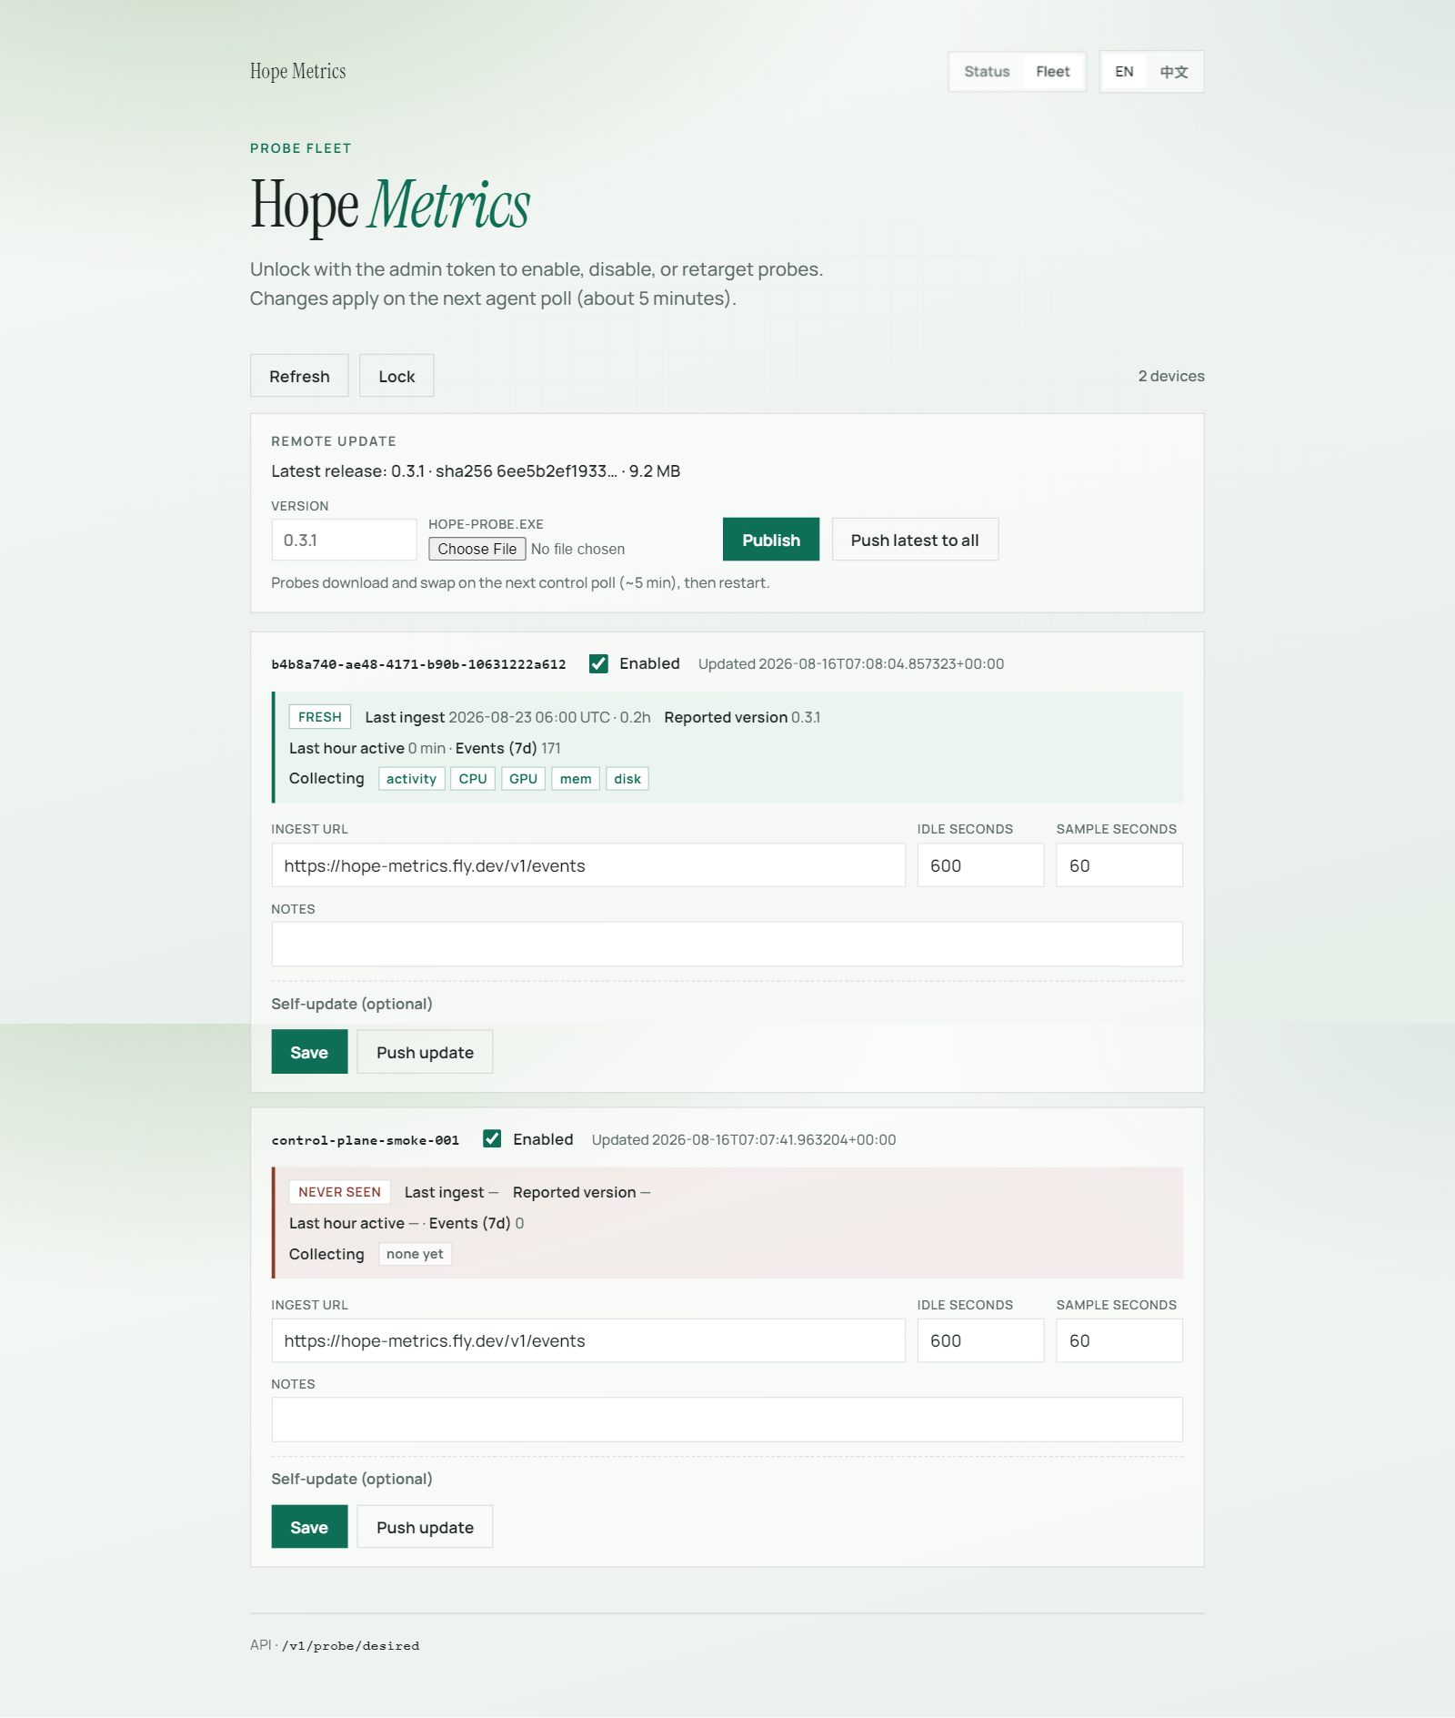The height and width of the screenshot is (1718, 1455).
Task: Focus Notes field for control-plane-smoke-001
Action: 727,1420
